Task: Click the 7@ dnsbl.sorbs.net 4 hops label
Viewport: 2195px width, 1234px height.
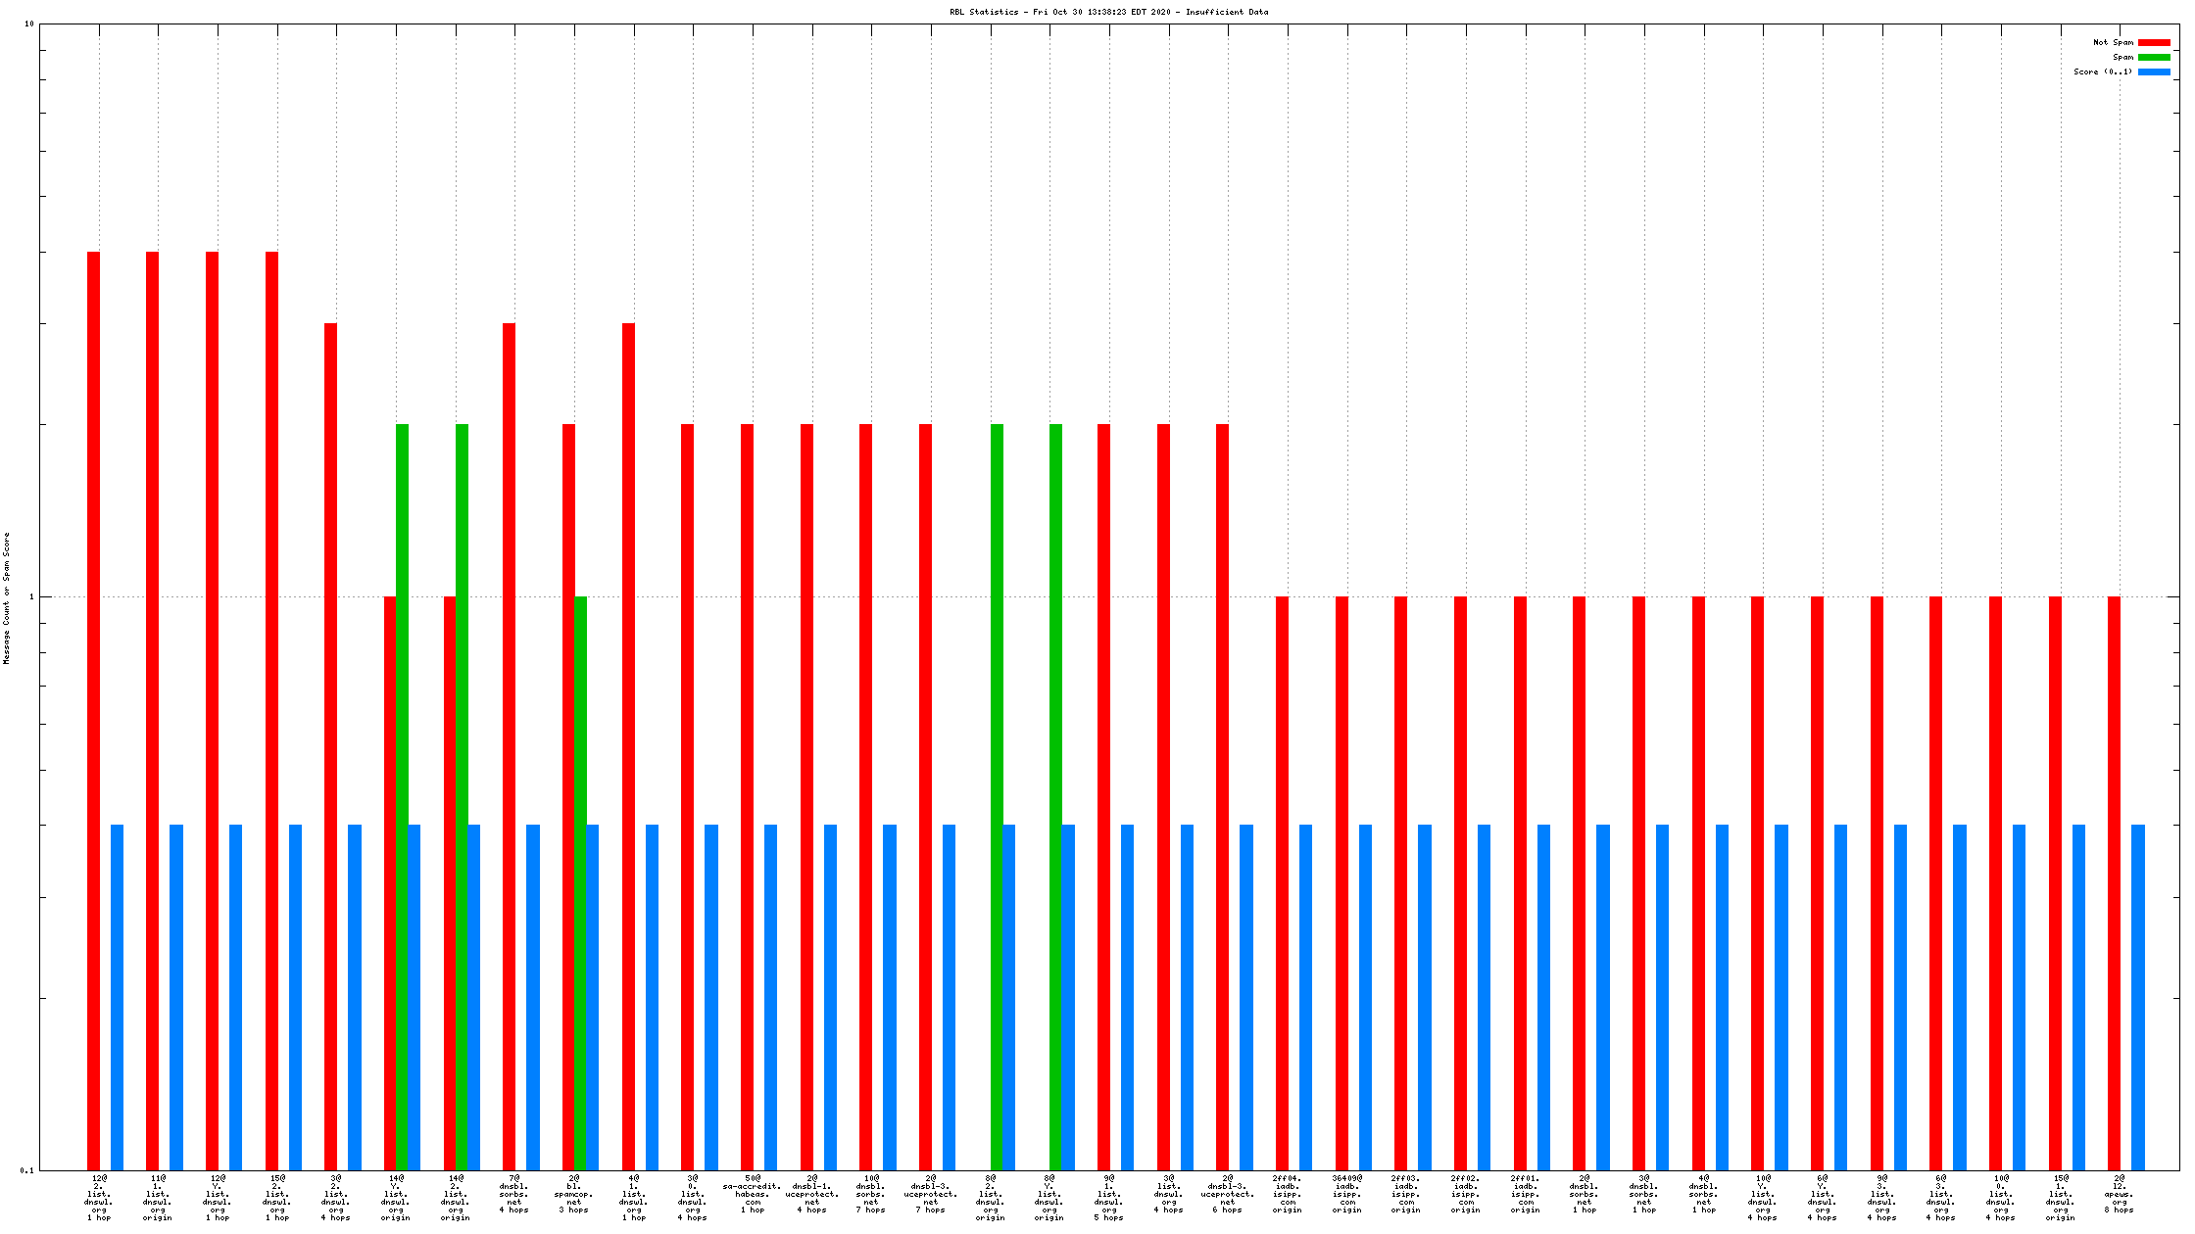Action: [514, 1194]
